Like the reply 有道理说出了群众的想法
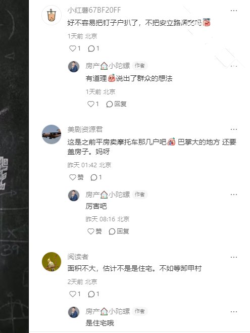Screen dimensions: 250x333 tap(93, 104)
